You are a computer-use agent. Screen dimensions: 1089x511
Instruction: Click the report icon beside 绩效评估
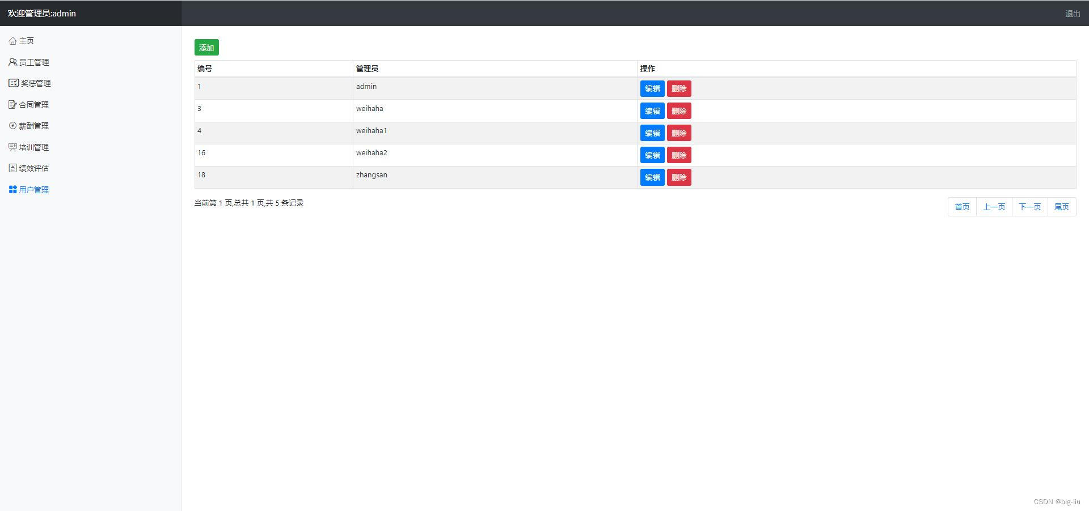tap(12, 168)
